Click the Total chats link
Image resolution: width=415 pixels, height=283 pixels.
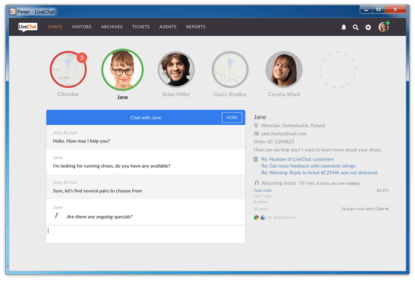click(x=263, y=190)
